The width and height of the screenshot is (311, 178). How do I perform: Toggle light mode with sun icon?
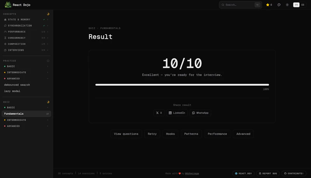287,5
